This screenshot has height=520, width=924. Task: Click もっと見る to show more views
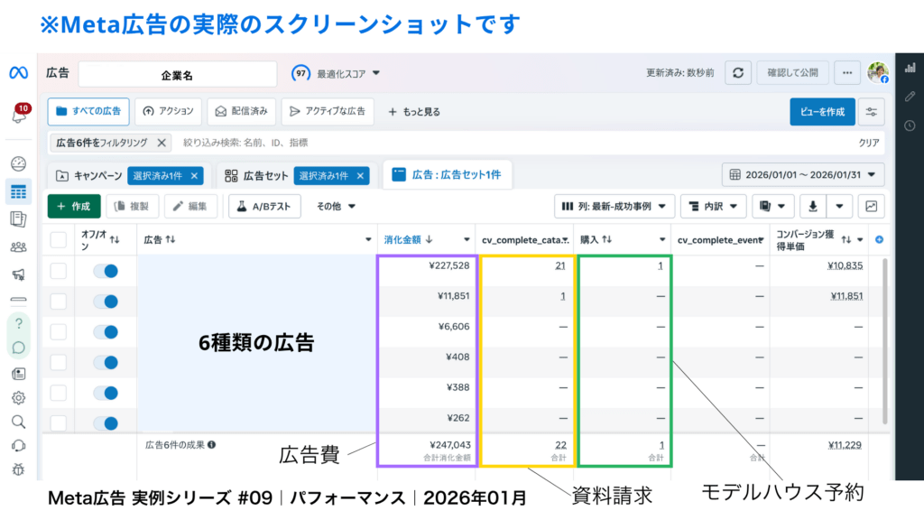[414, 112]
